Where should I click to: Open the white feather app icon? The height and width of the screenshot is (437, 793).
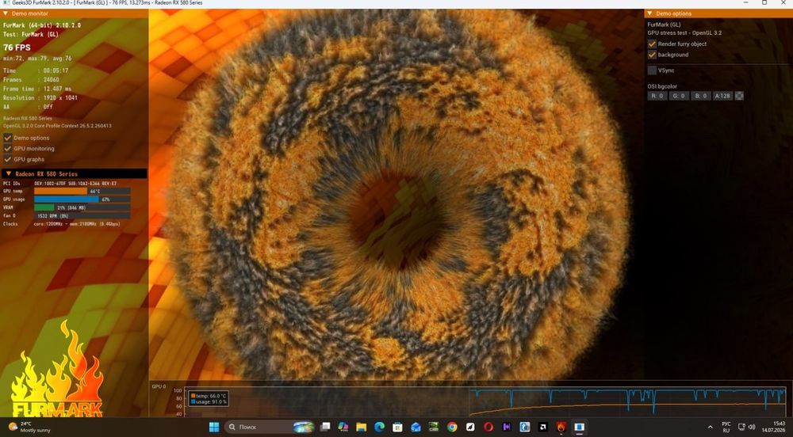click(x=470, y=427)
